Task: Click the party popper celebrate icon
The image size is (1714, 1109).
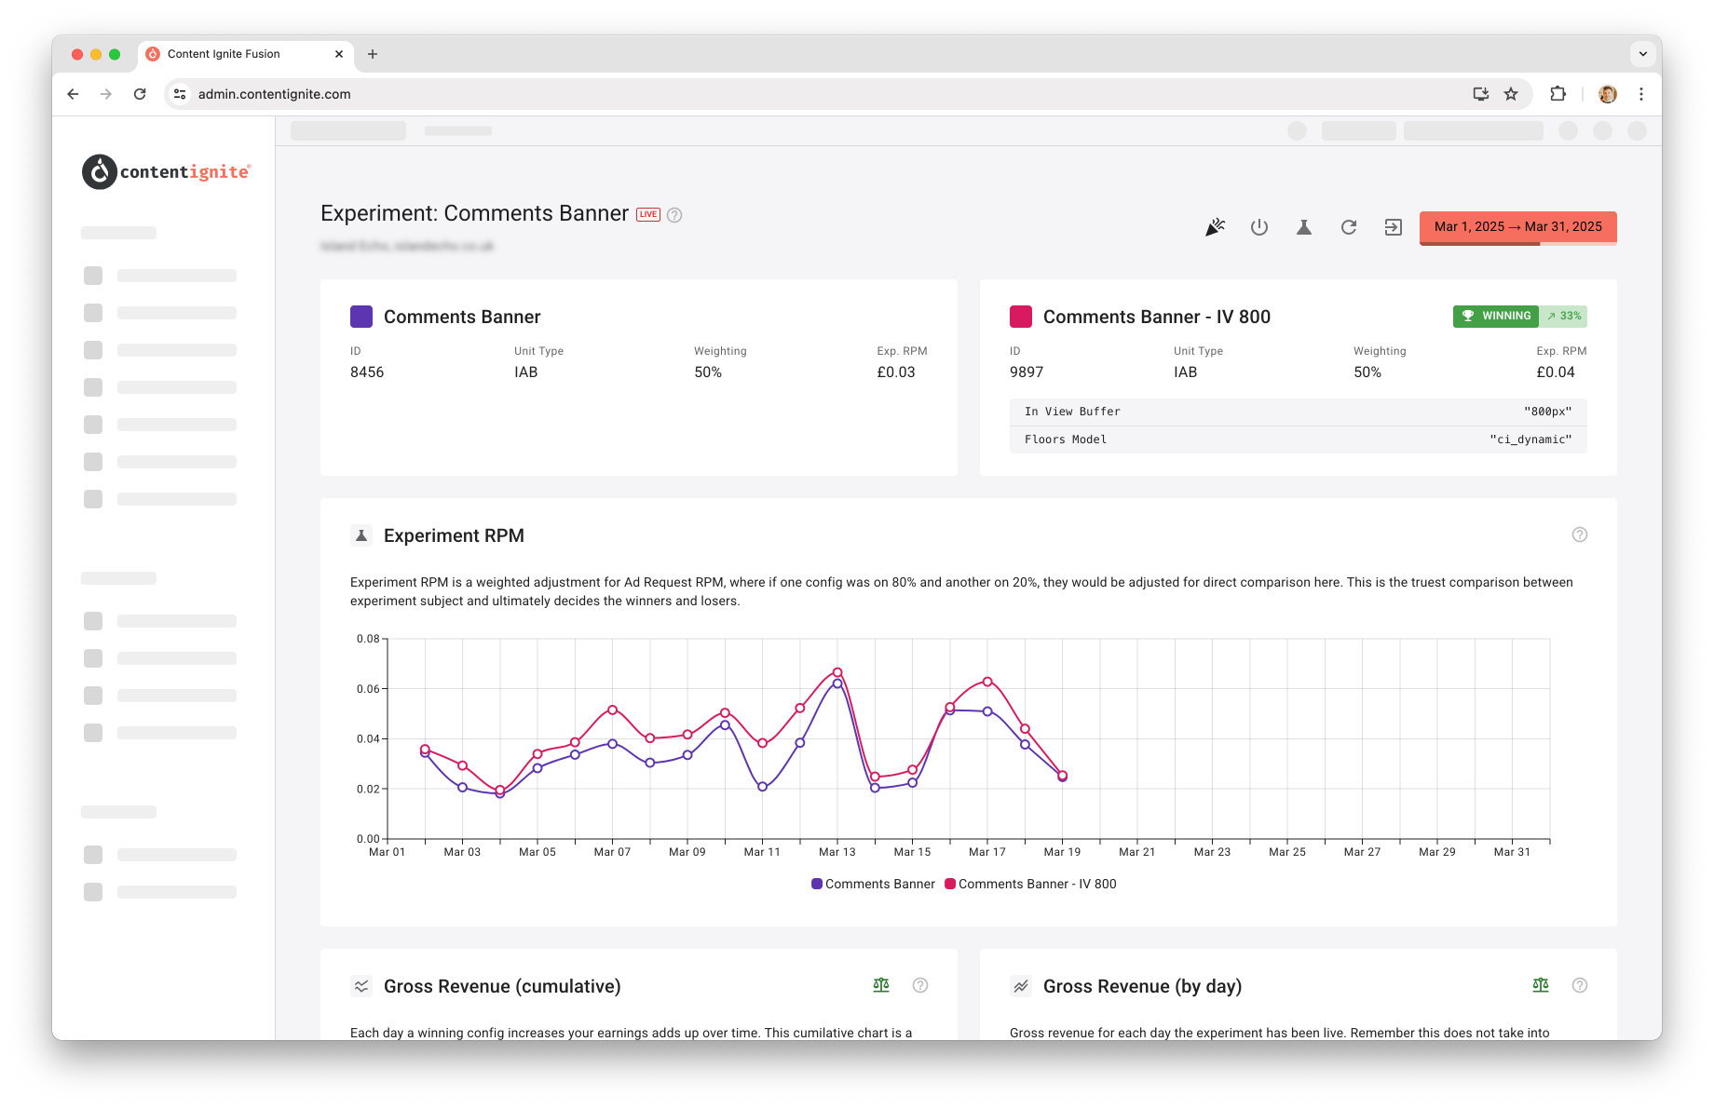Action: click(1215, 227)
